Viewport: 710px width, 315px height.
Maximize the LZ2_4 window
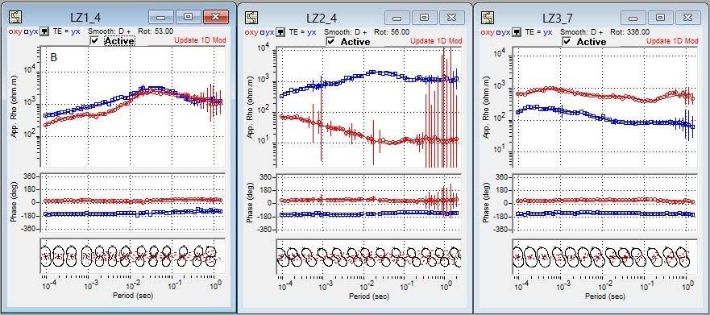pyautogui.click(x=424, y=18)
